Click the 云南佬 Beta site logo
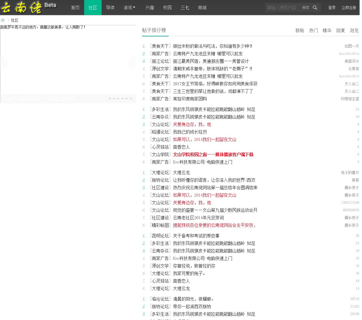The image size is (362, 320). click(x=29, y=8)
